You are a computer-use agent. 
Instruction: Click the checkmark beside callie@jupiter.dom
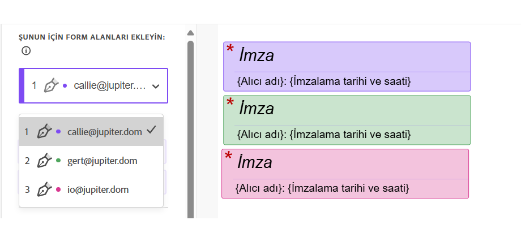pos(151,130)
